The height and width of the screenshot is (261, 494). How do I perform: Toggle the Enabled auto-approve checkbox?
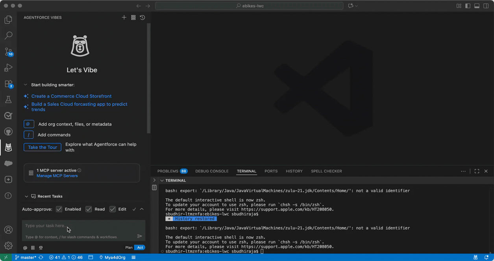coord(59,209)
